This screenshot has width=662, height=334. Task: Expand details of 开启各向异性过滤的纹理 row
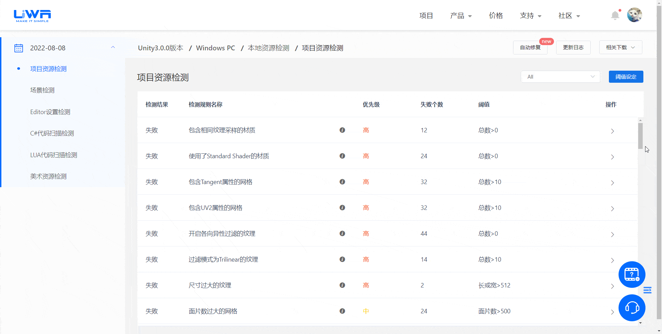[612, 234]
